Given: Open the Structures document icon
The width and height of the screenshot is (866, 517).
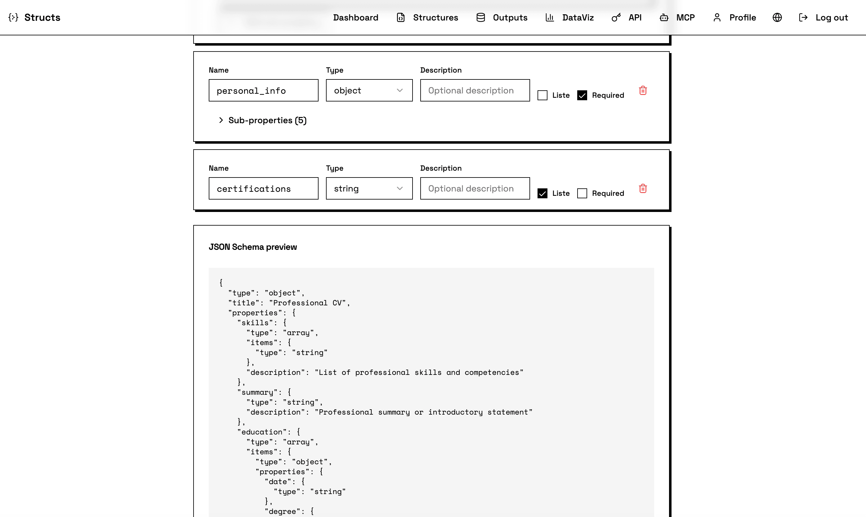Looking at the screenshot, I should (x=401, y=17).
